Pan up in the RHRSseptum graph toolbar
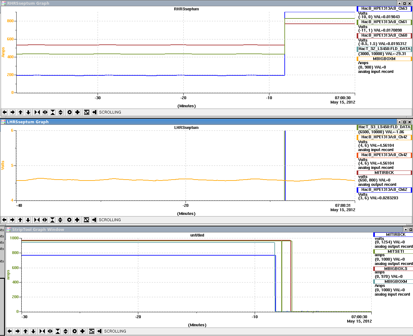This screenshot has width=413, height=336. coord(20,112)
